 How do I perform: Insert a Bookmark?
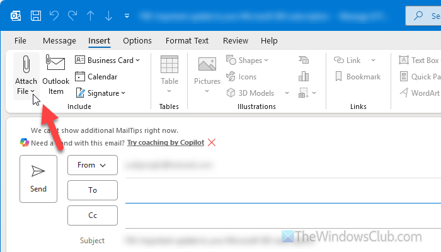tap(358, 76)
